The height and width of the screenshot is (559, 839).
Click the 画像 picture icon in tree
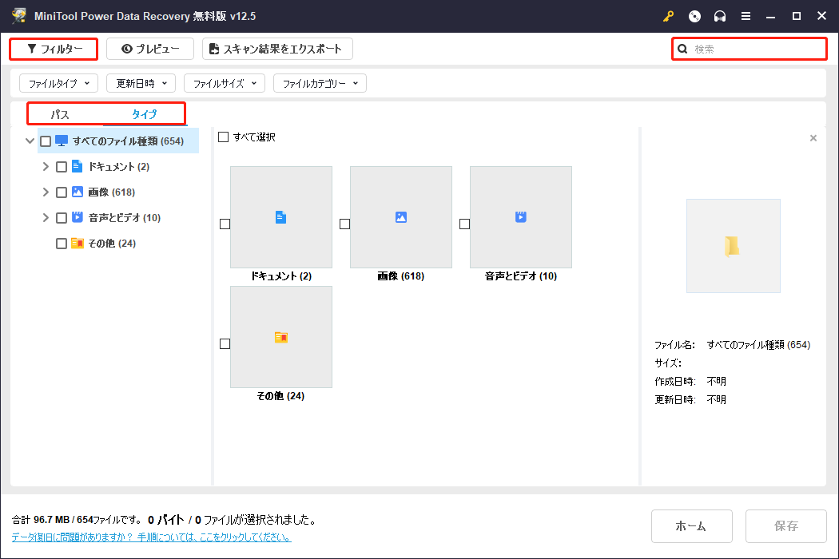77,192
